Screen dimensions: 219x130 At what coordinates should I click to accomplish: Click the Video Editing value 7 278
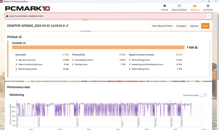point(180,69)
